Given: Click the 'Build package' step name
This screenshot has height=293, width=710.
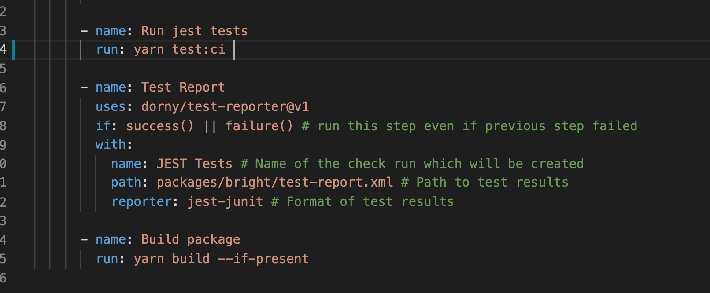Looking at the screenshot, I should pos(191,239).
